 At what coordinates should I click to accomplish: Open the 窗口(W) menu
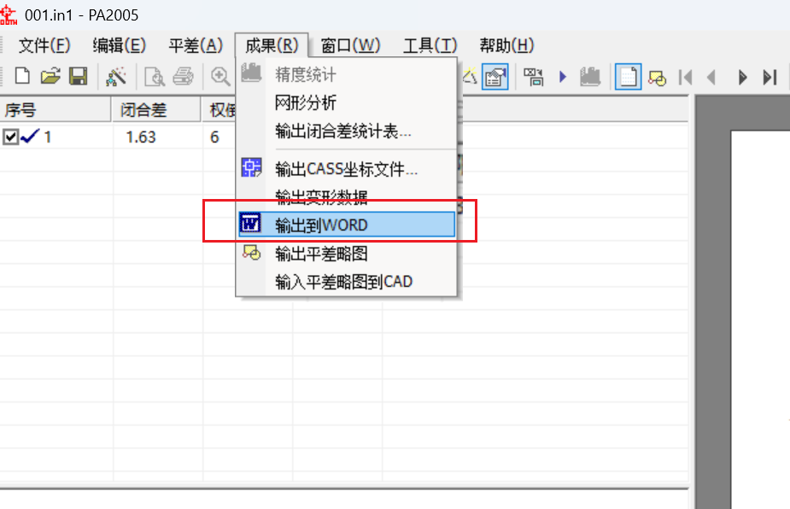point(350,46)
